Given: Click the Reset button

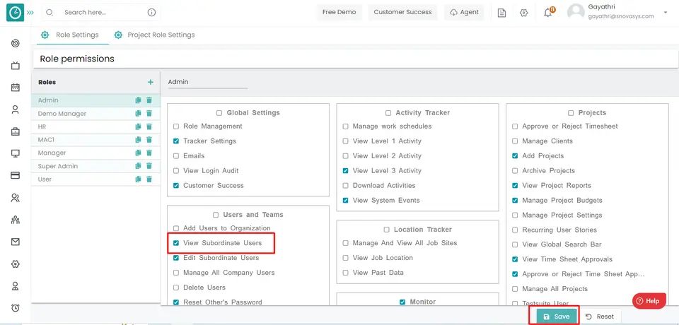Looking at the screenshot, I should (x=599, y=317).
